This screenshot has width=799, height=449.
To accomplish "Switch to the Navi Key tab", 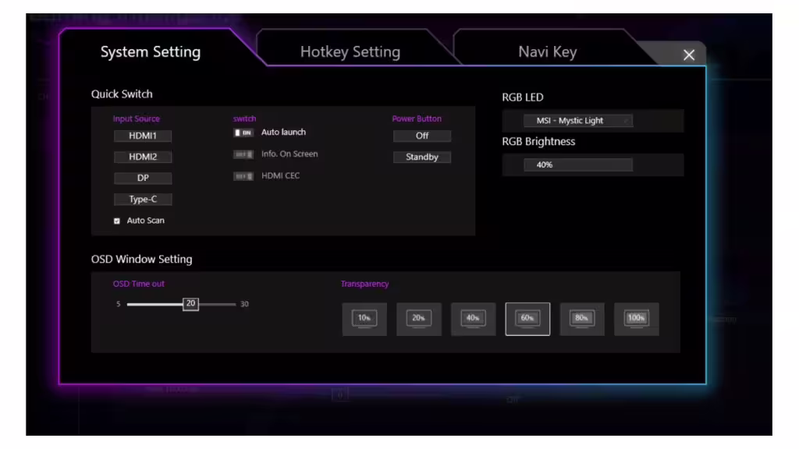I will [547, 52].
